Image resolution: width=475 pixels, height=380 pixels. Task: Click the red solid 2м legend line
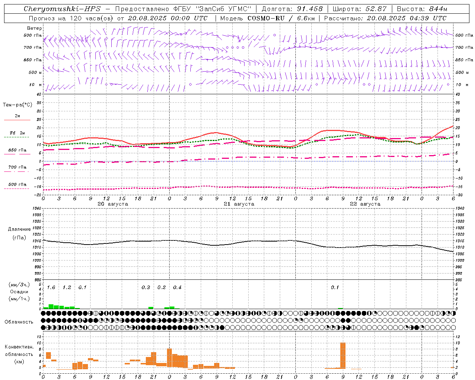click(17, 120)
